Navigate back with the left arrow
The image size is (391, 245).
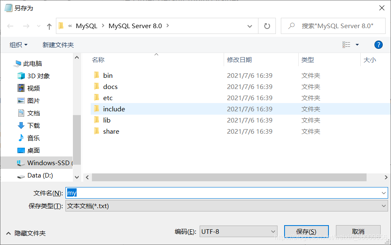point(10,26)
